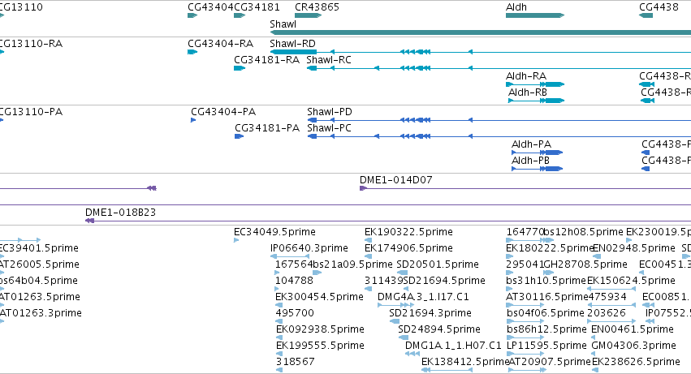Click the EK238626.5prime EST label

click(636, 363)
